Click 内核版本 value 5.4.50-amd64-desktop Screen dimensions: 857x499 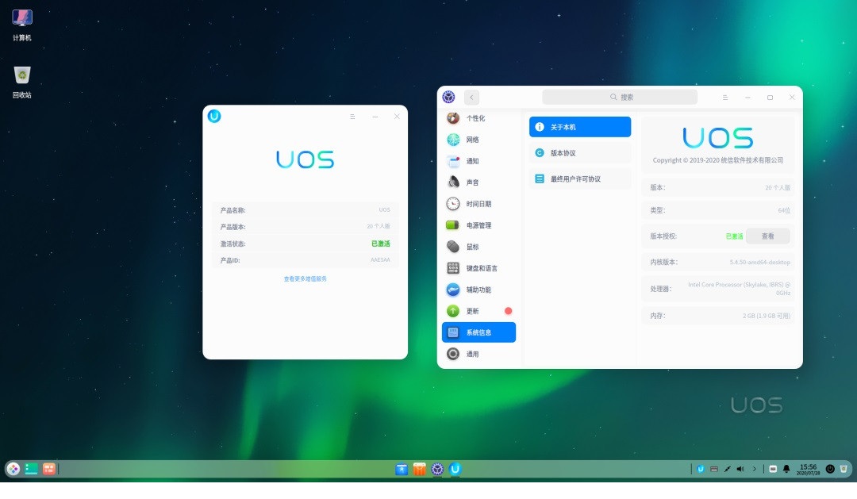pyautogui.click(x=759, y=263)
